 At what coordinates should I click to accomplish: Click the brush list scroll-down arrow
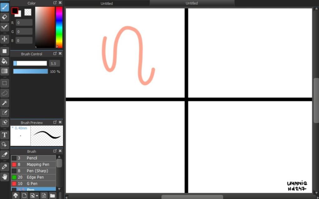[59, 189]
